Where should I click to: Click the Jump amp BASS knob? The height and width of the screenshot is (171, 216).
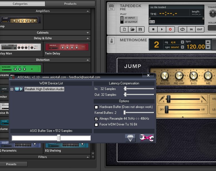[193, 76]
